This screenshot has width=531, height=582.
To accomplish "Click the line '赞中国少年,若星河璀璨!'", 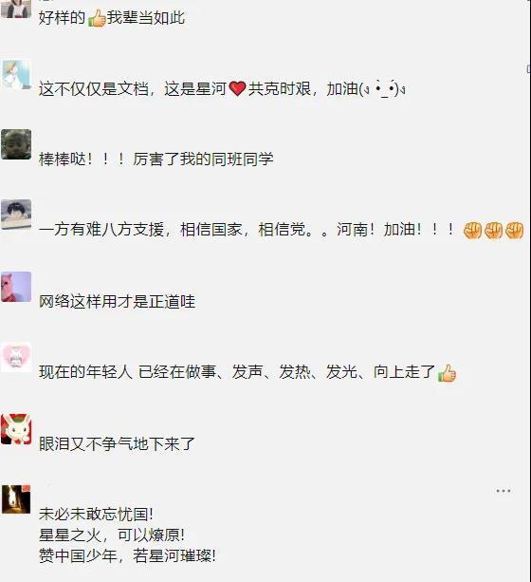I will 128,555.
